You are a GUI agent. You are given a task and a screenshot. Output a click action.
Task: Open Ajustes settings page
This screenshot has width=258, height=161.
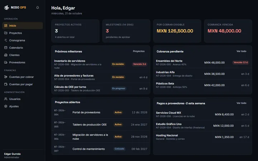(23, 106)
